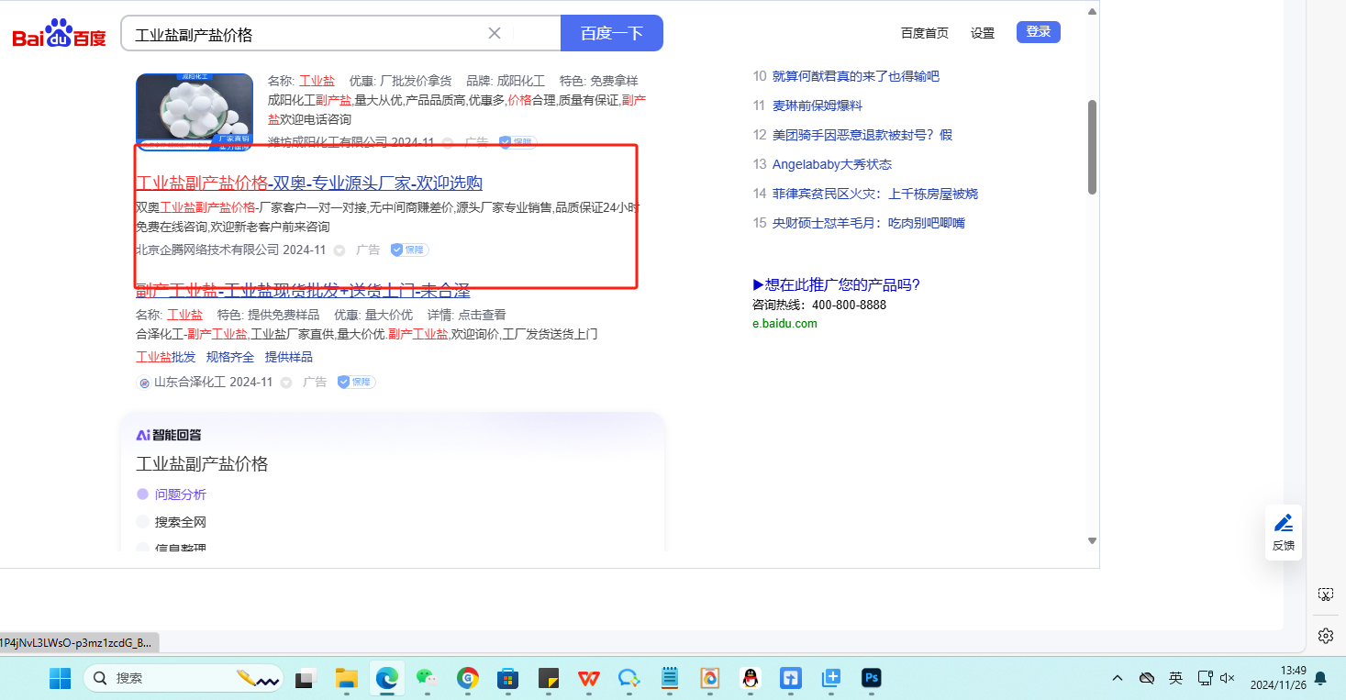Toggle the 英 input method indicator
Image resolution: width=1346 pixels, height=700 pixels.
pyautogui.click(x=1175, y=678)
